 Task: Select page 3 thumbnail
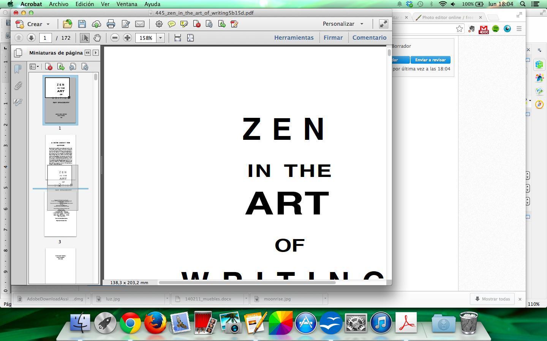[60, 224]
